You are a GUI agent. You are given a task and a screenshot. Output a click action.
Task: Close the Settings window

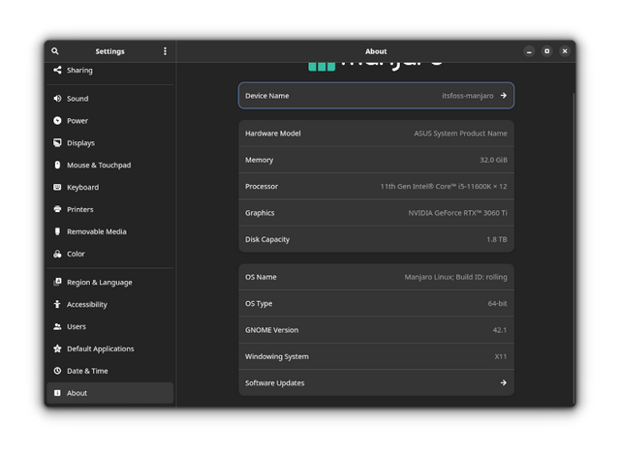tap(565, 51)
